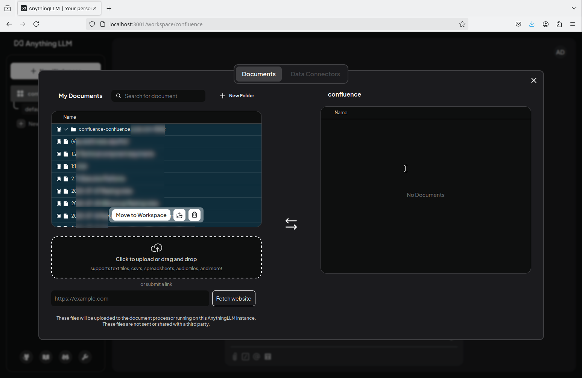Viewport: 582px width, 378px height.
Task: Toggle checkbox for the document starting "1:1"
Action: (59, 166)
